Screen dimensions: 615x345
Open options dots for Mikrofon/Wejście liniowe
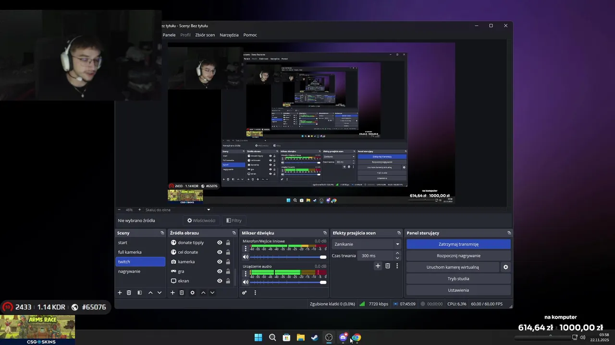246,249
